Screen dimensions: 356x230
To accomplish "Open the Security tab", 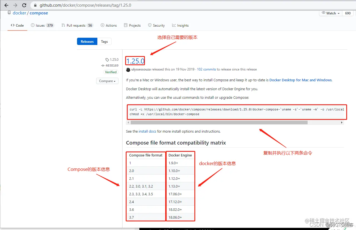I will (157, 25).
